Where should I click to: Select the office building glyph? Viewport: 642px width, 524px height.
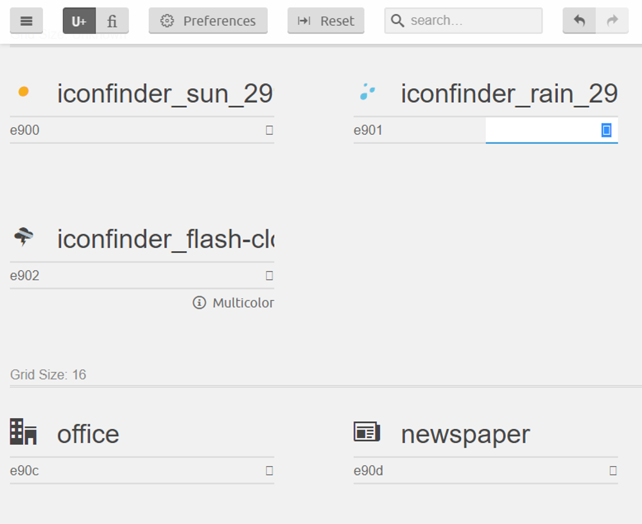23,432
